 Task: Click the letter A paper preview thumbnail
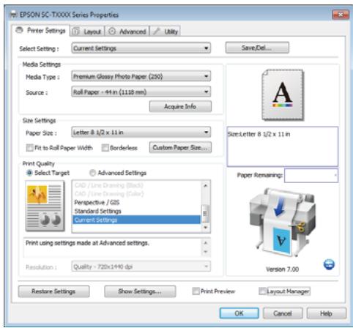(283, 94)
